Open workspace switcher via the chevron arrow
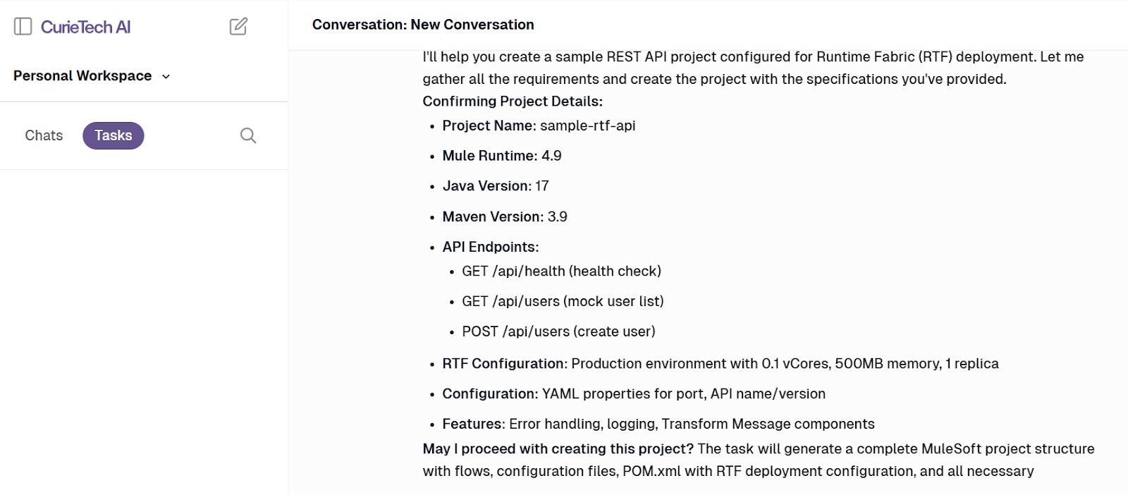Screen dimensions: 1128x495 (x=166, y=76)
